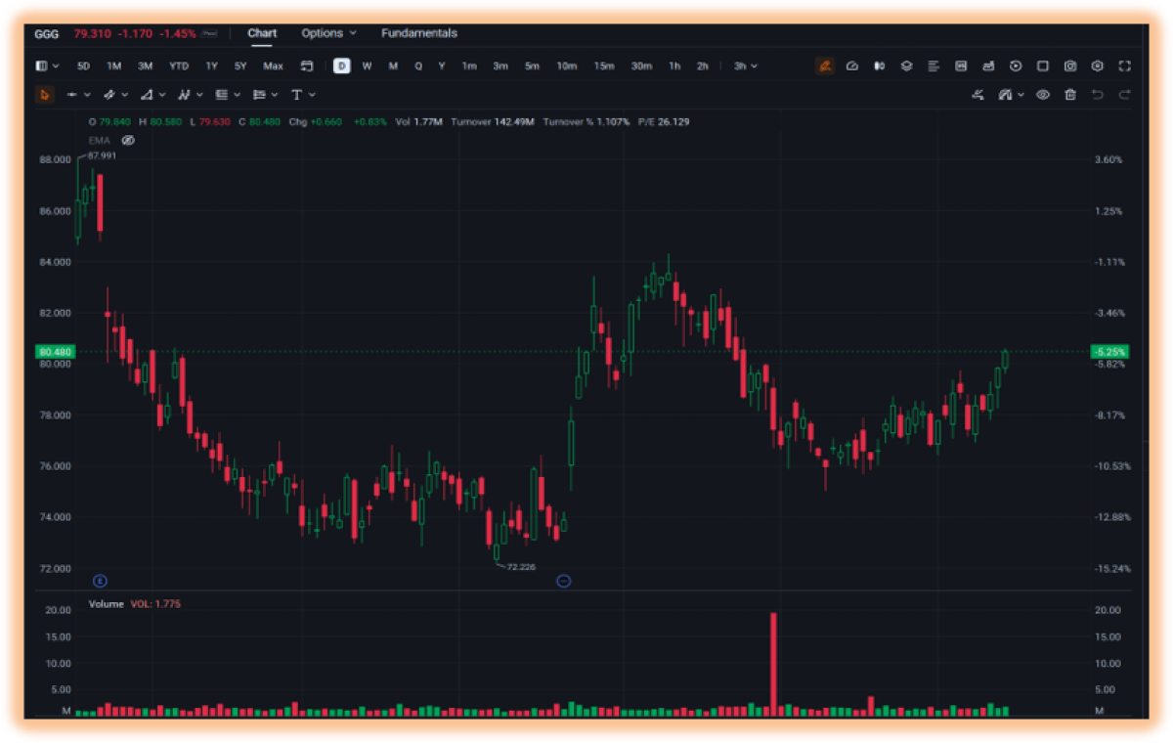Click the circled event marker near 72.226
Viewport: 1173px width, 743px height.
point(563,581)
